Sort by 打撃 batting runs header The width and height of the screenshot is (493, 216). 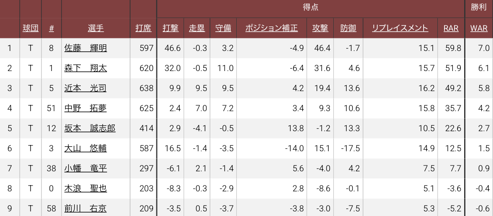tap(171, 28)
